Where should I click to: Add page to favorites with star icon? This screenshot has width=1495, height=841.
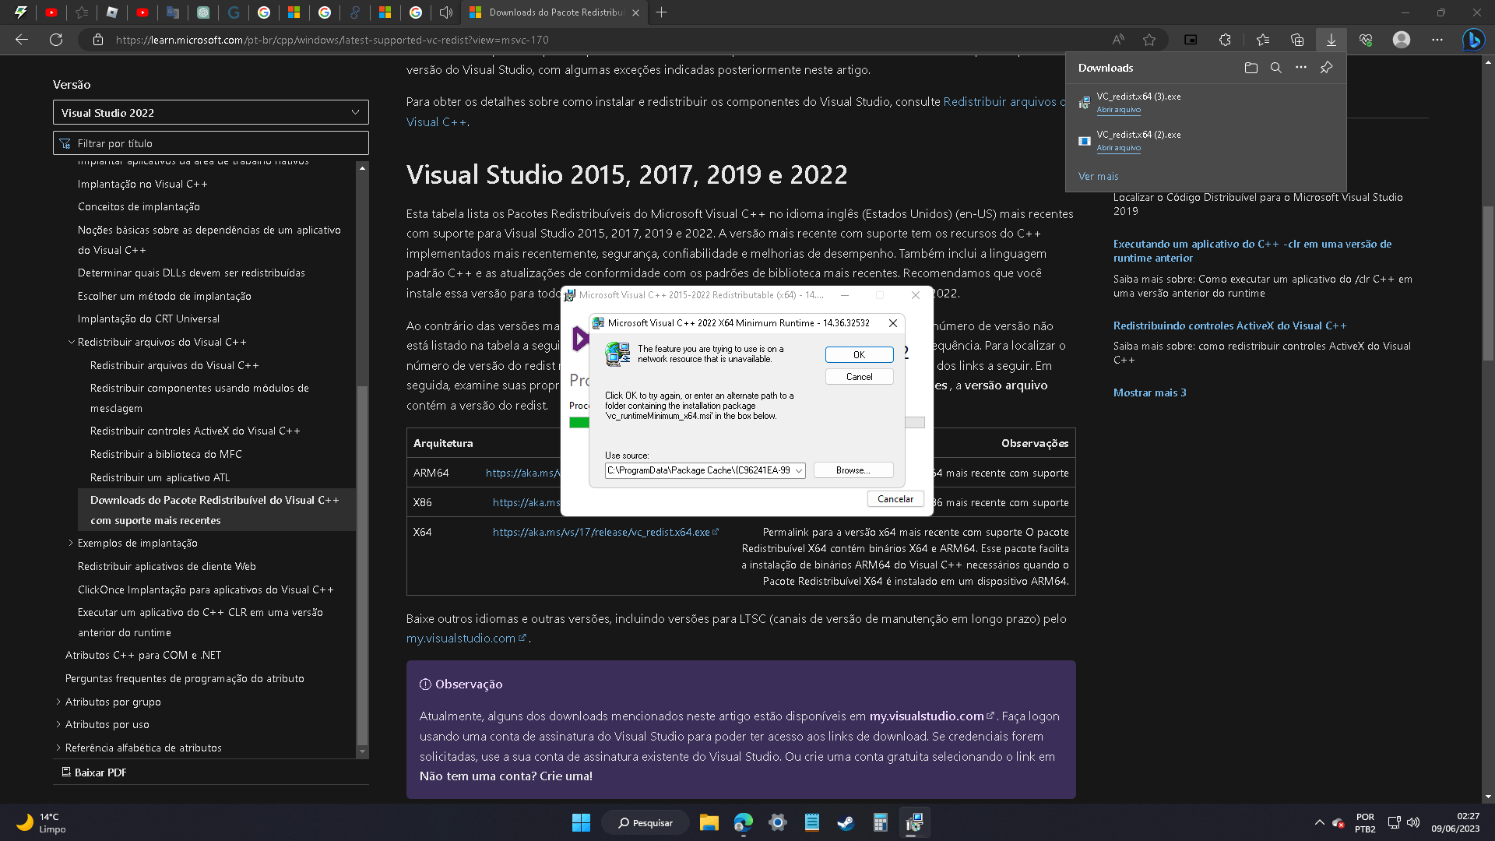(x=1149, y=40)
